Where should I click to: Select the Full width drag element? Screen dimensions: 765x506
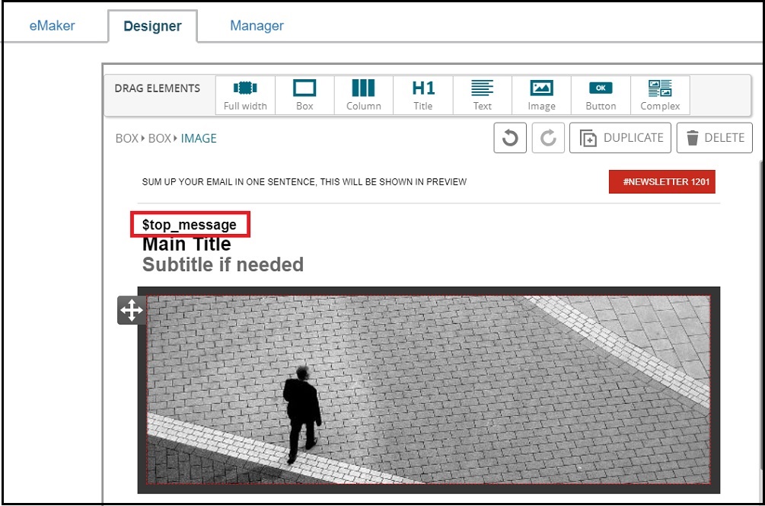(245, 95)
